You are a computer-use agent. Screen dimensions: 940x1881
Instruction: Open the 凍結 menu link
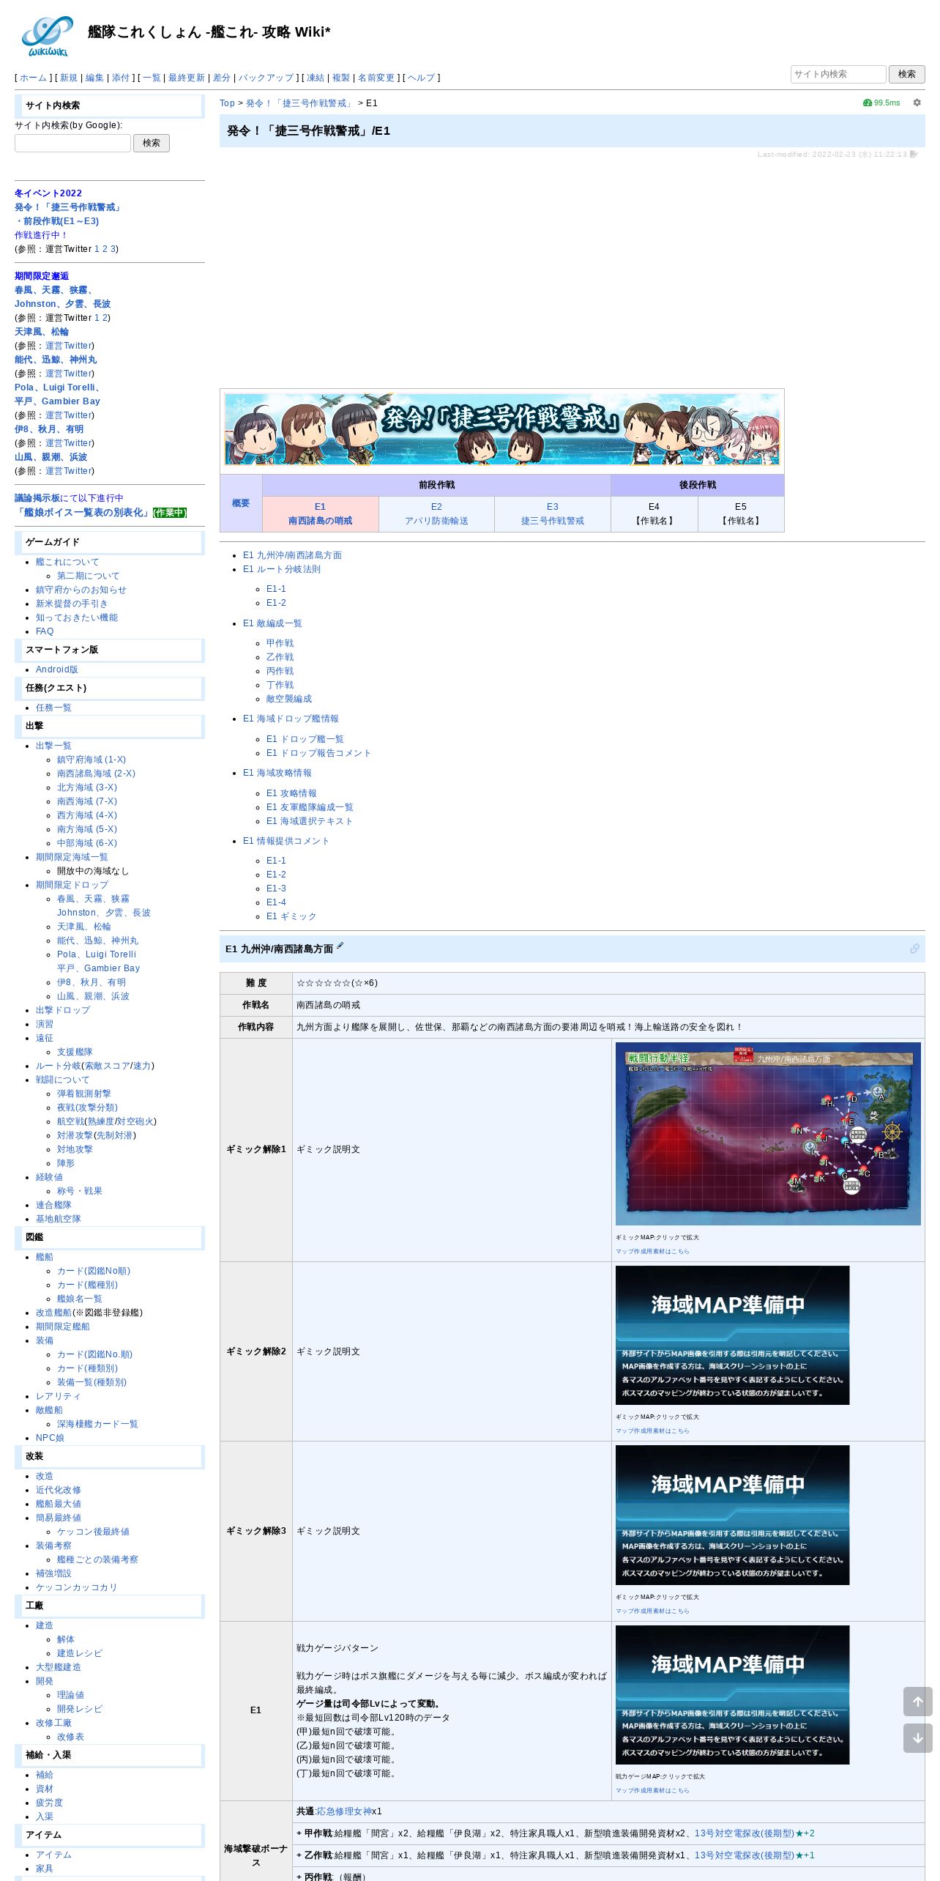(316, 78)
